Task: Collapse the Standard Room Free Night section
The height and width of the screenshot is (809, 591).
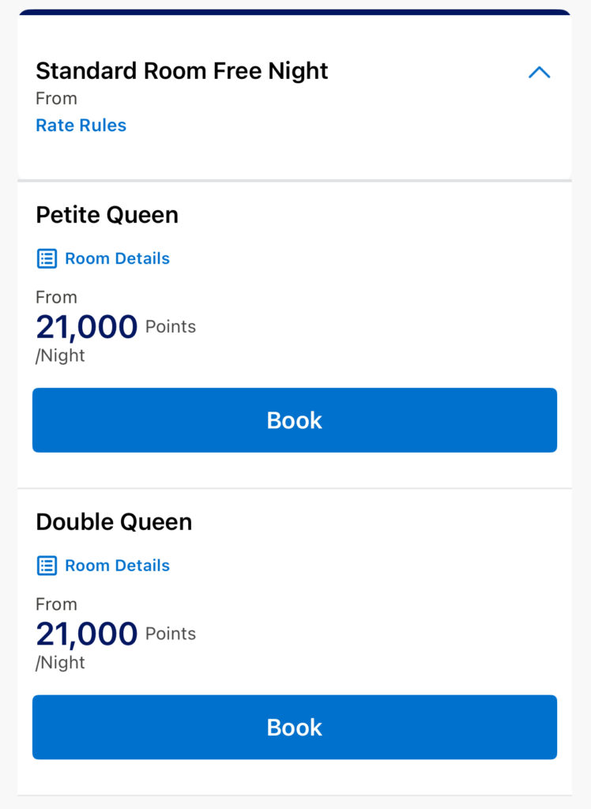Action: [x=539, y=73]
